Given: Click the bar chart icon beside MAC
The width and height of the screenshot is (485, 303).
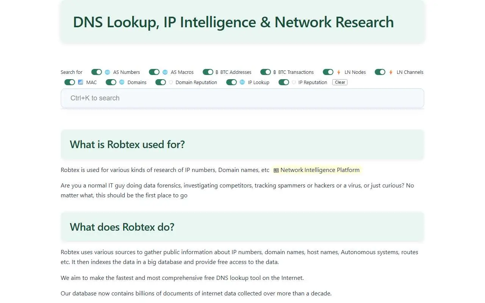Looking at the screenshot, I should pyautogui.click(x=80, y=82).
